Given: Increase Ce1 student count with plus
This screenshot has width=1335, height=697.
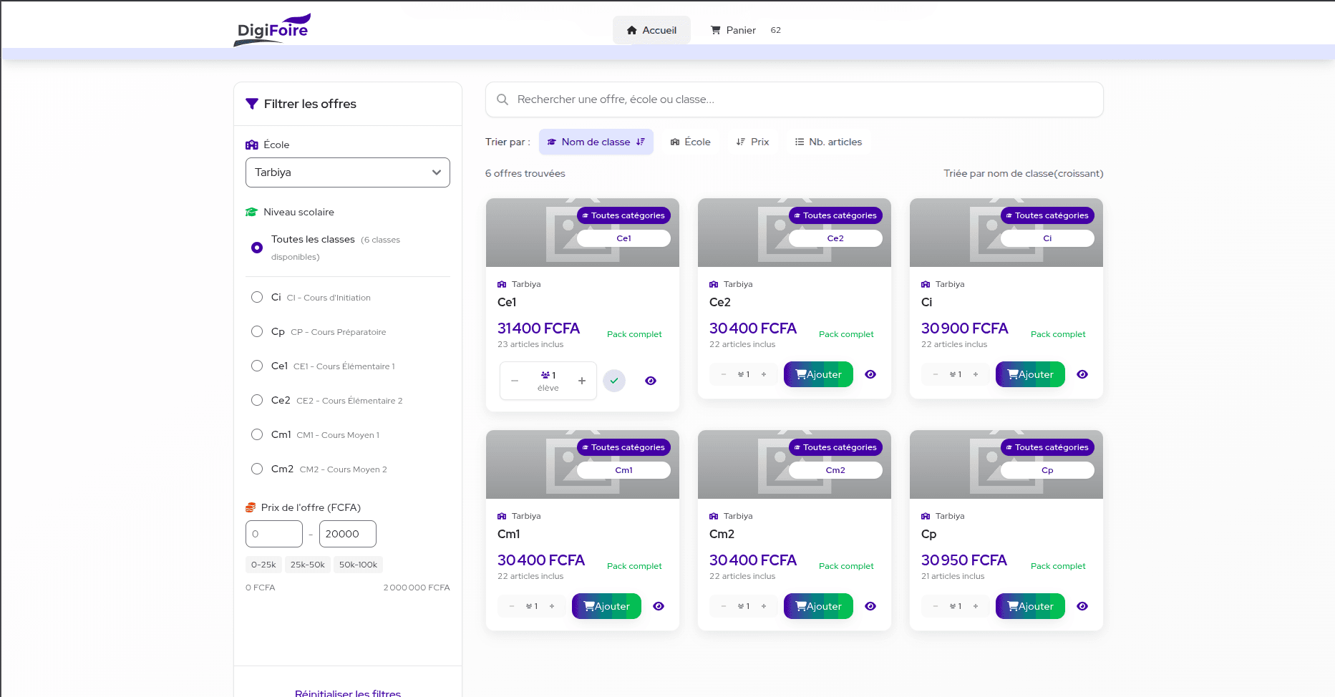Looking at the screenshot, I should [582, 381].
